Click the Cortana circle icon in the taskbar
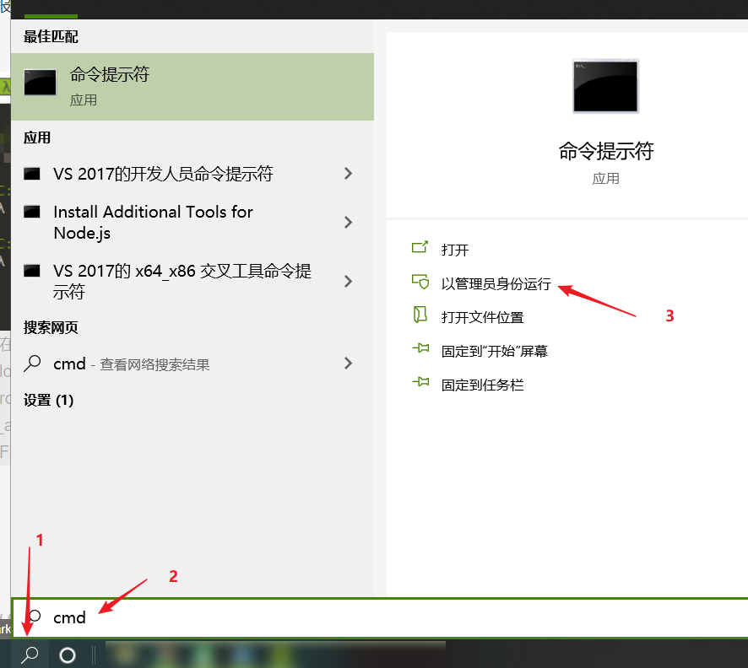 point(68,655)
